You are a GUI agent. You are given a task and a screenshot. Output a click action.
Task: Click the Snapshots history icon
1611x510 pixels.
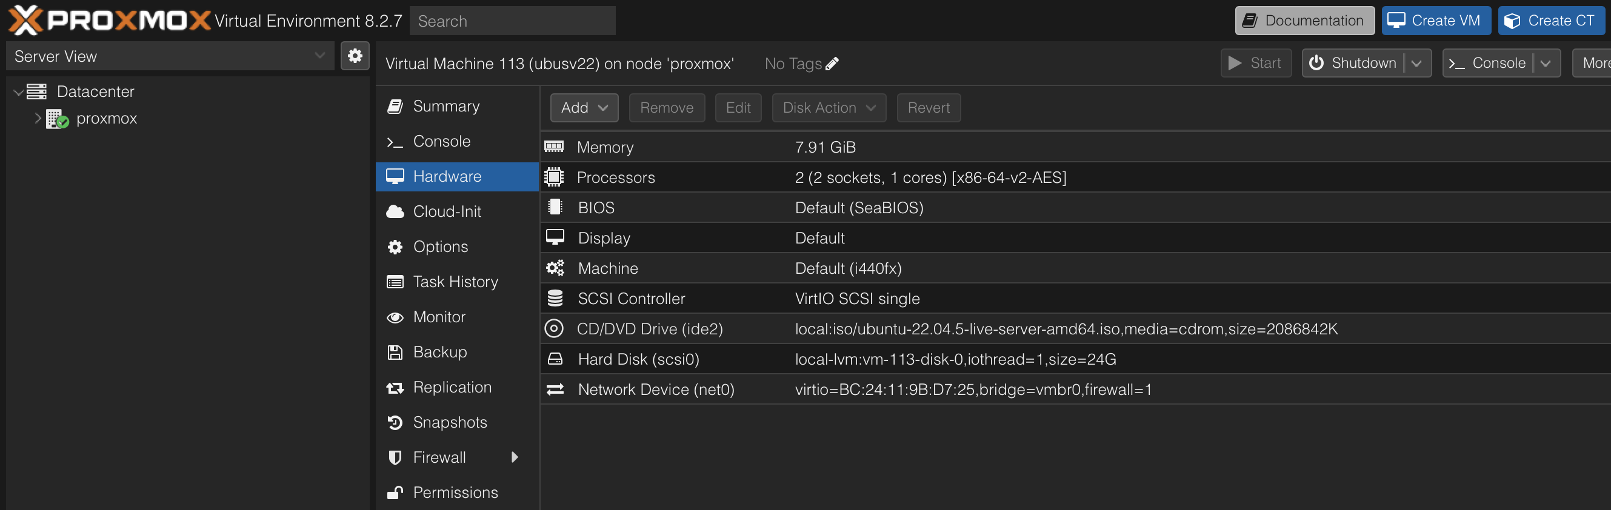395,423
